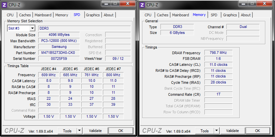The height and width of the screenshot is (137, 275).
Task: Expand the Tools dropdown arrow in left window
Action: [80, 131]
